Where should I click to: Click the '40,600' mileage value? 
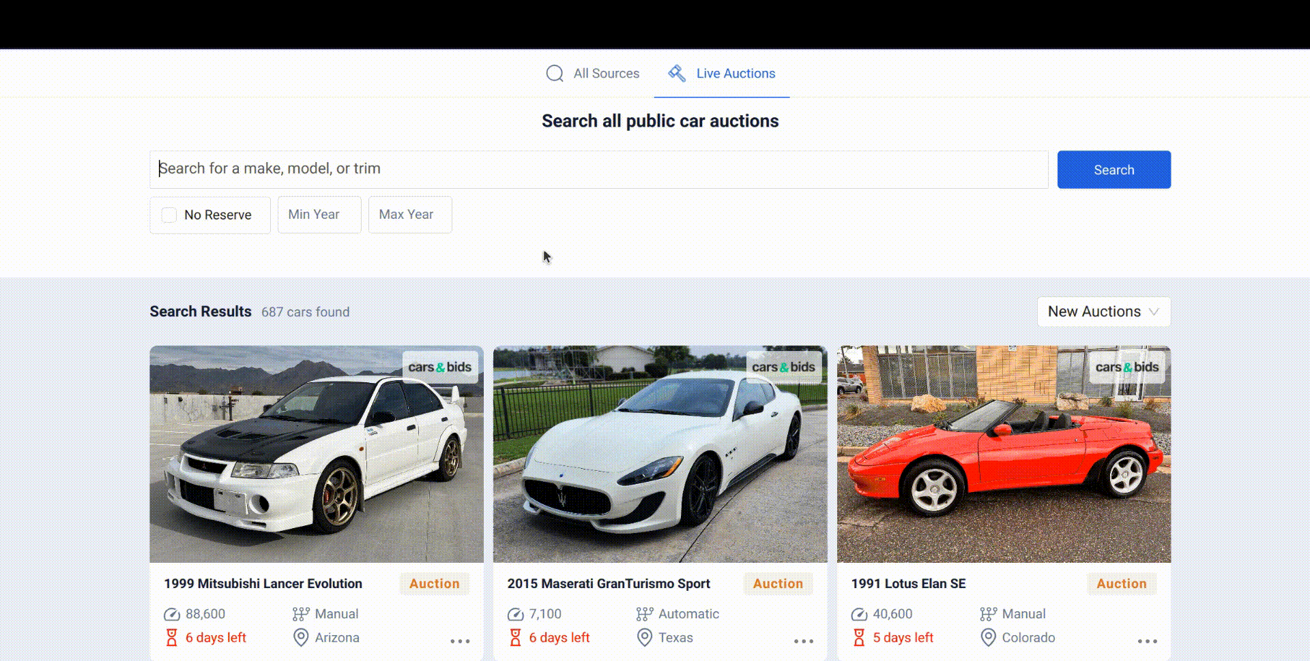(892, 614)
